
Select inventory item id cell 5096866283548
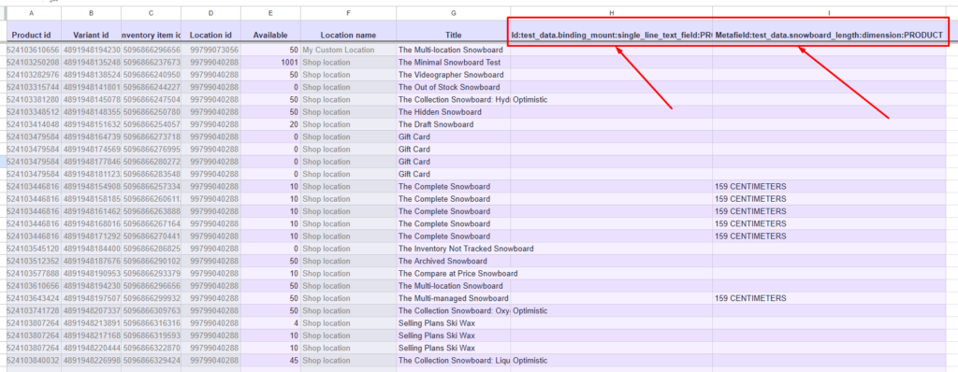(x=151, y=174)
